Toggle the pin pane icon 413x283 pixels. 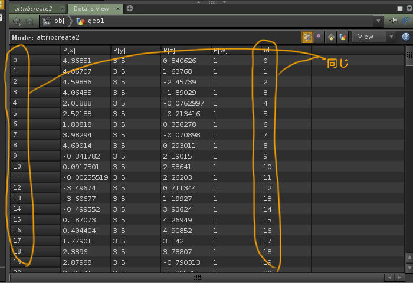pyautogui.click(x=394, y=21)
